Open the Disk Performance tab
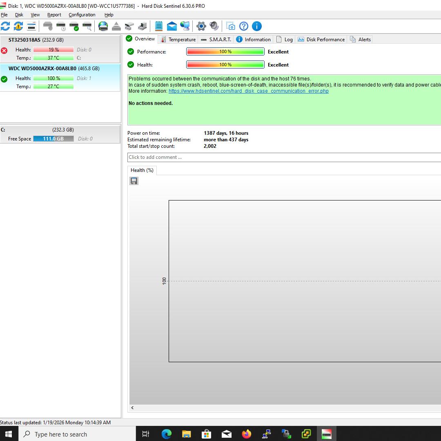Image resolution: width=441 pixels, height=441 pixels. point(321,40)
